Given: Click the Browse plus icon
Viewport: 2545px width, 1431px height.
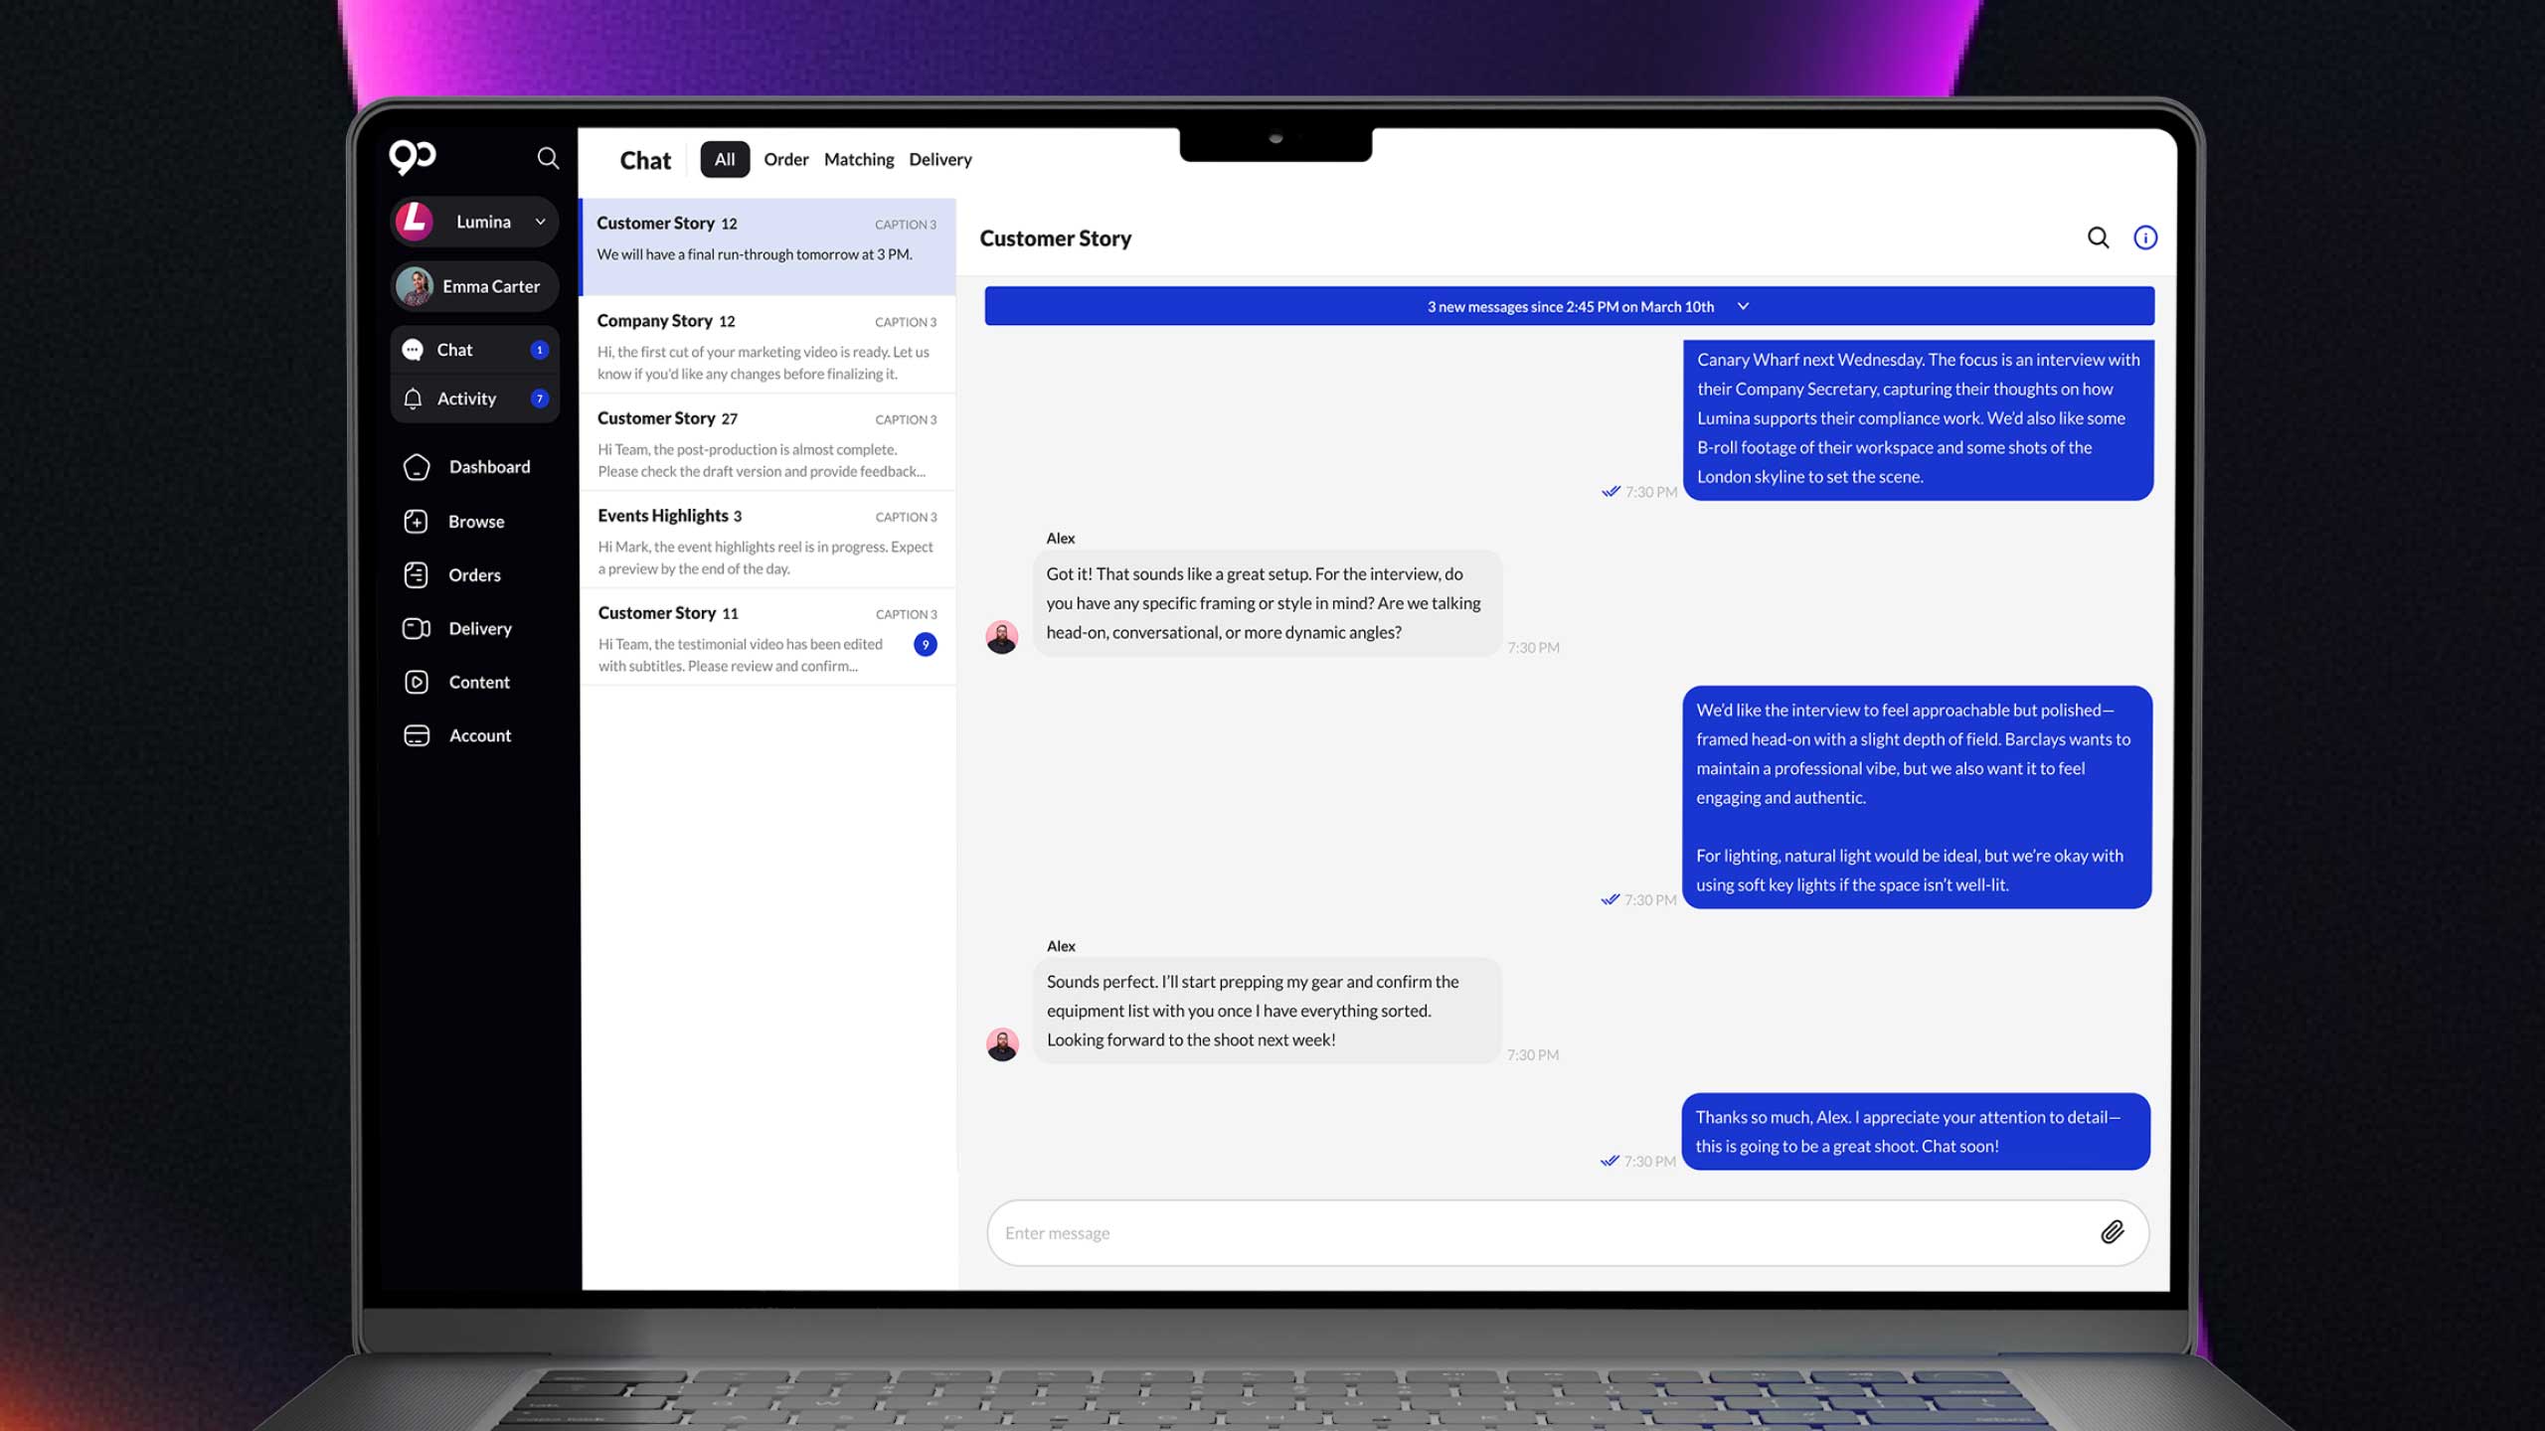Looking at the screenshot, I should tap(416, 522).
